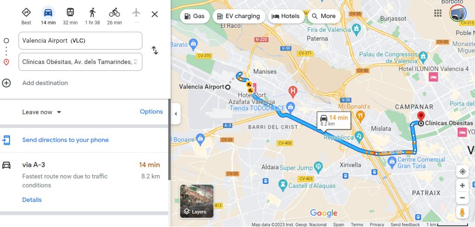Click Send directions to your phone
The height and width of the screenshot is (227, 475).
click(x=65, y=140)
